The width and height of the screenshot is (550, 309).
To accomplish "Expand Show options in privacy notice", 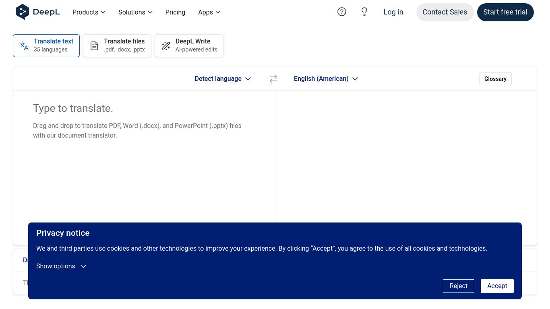I will 61,266.
